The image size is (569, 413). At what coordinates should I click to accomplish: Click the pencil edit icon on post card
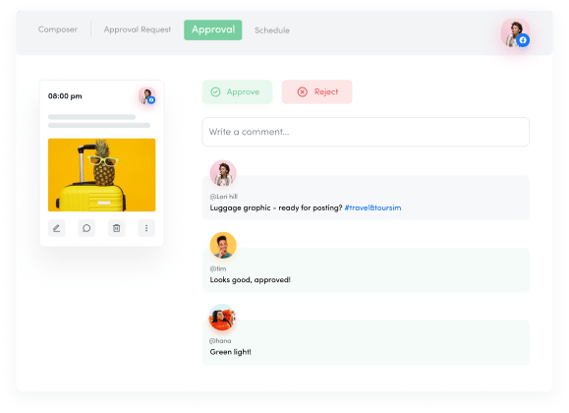click(57, 228)
